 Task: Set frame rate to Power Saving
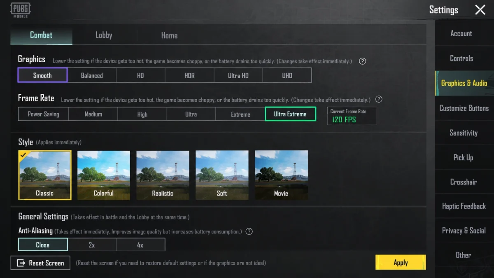pyautogui.click(x=43, y=114)
